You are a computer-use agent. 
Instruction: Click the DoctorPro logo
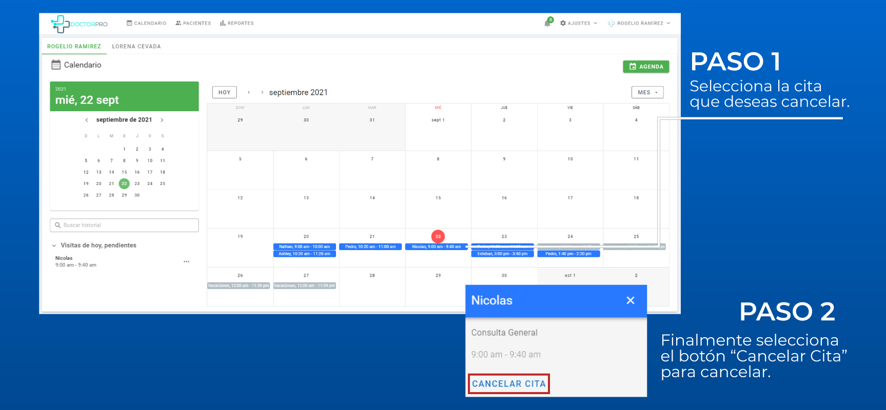coord(79,24)
